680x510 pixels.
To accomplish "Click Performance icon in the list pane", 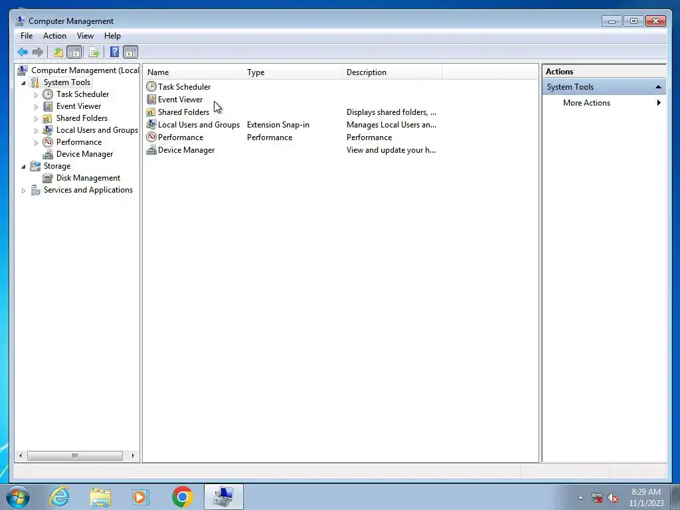I will (x=151, y=137).
